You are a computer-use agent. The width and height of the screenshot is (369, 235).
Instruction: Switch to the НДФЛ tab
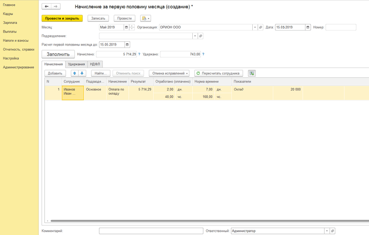coord(95,64)
